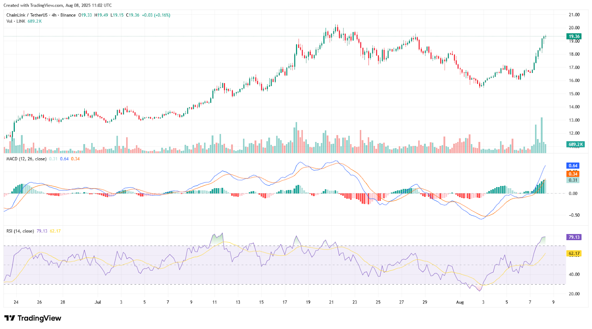Click the MACD (12, 26, close) legend
This screenshot has width=592, height=329.
click(x=26, y=159)
